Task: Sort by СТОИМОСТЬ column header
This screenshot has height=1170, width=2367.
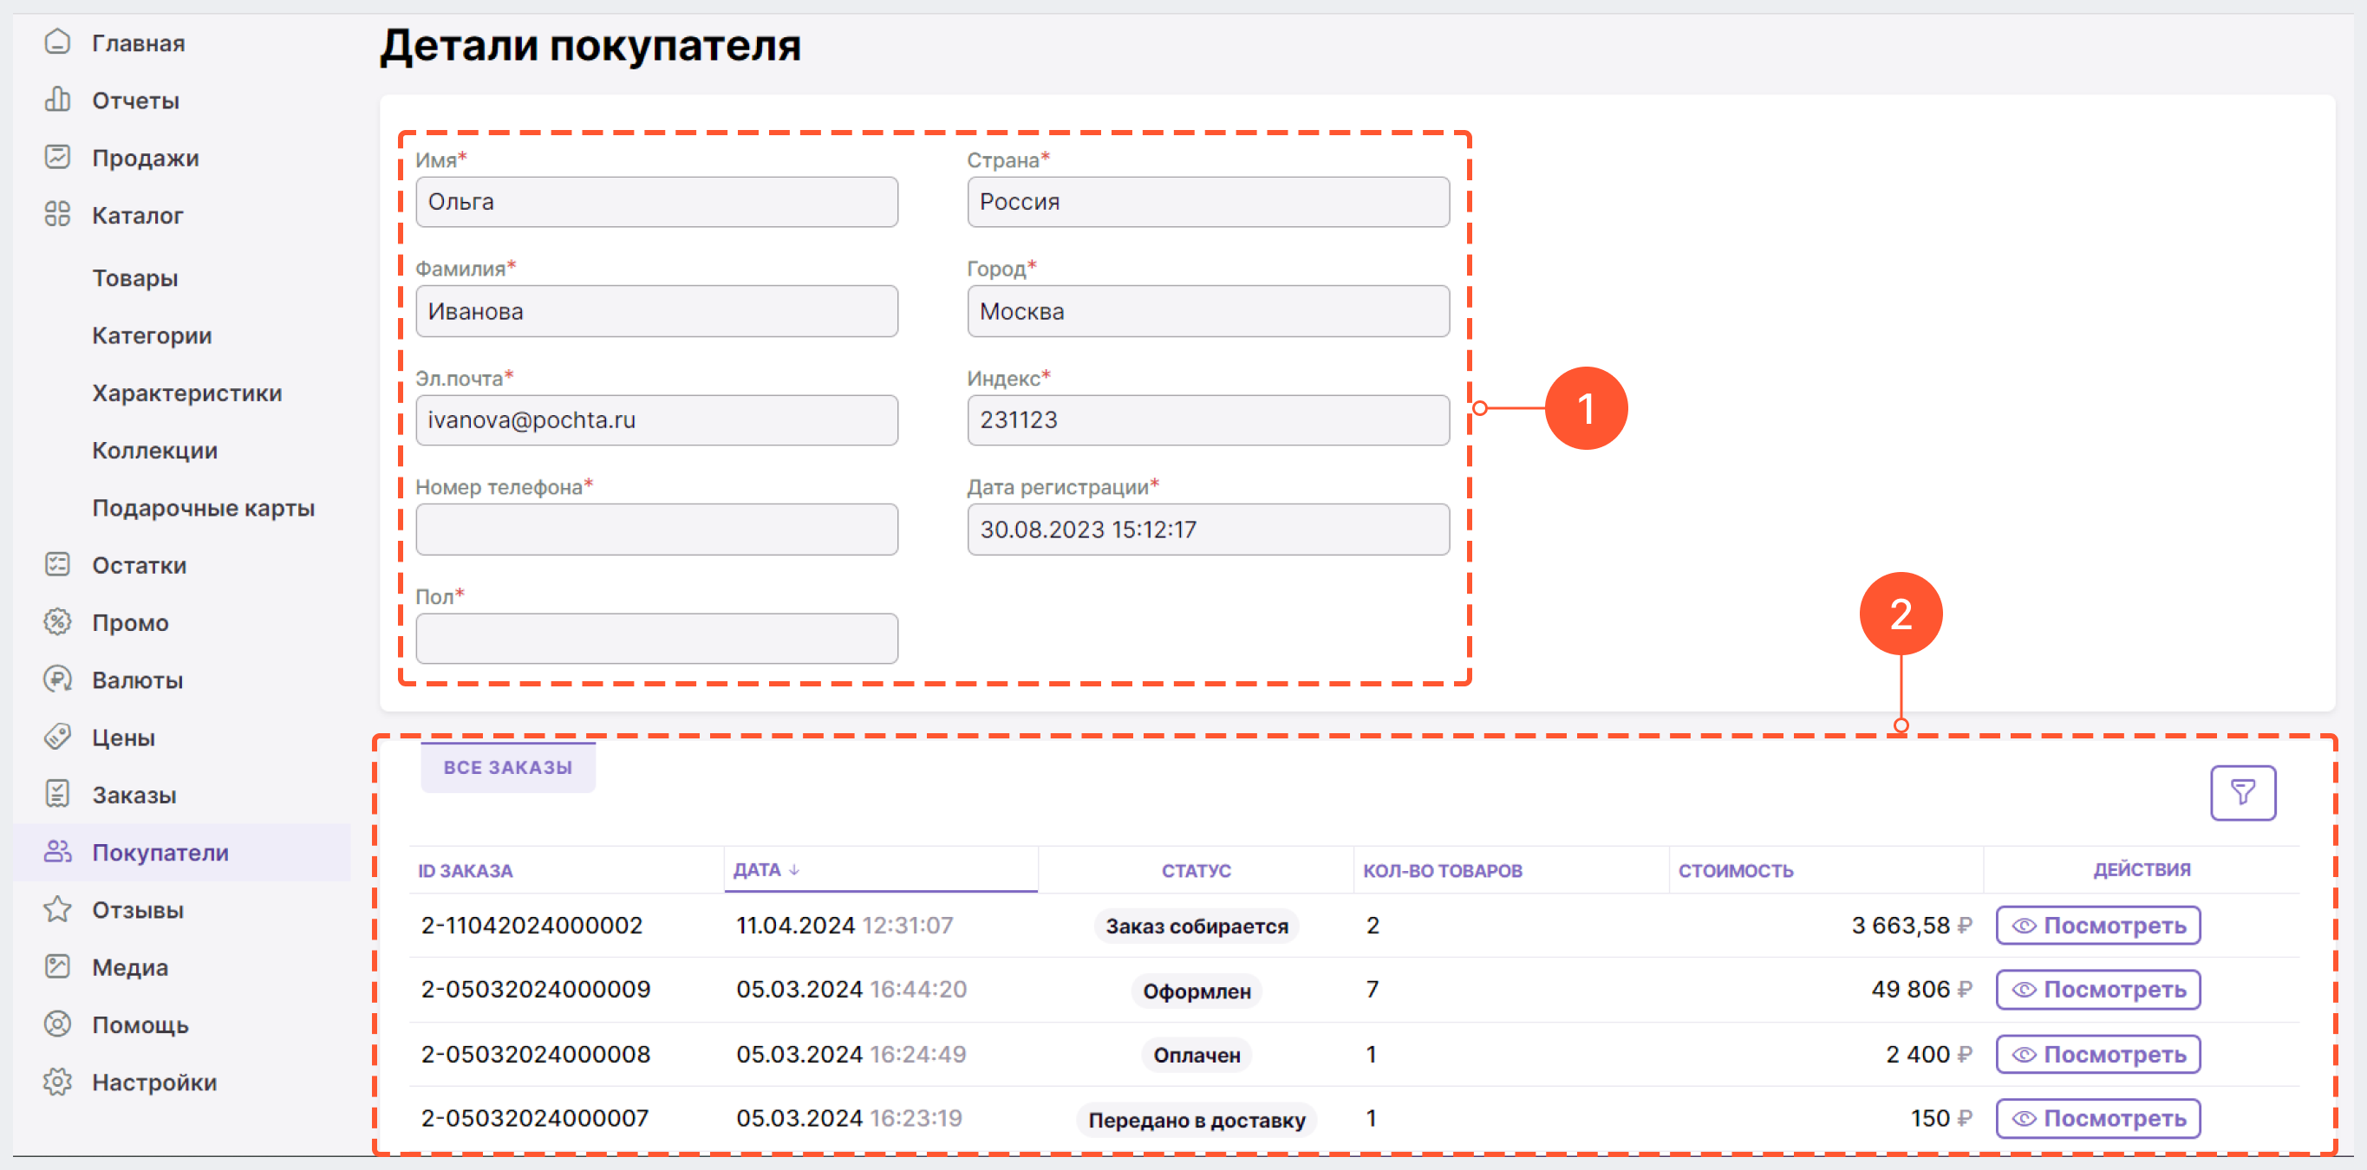Action: 1735,871
